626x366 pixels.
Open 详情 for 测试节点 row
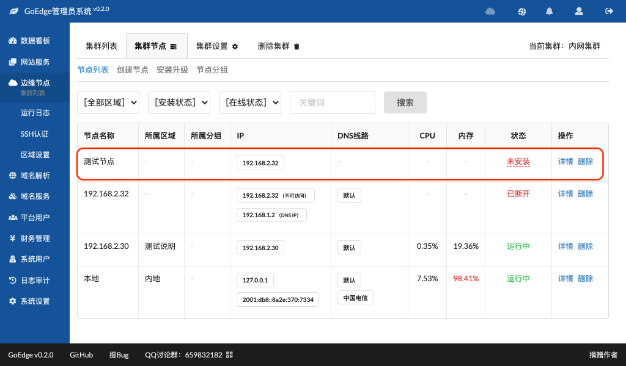[565, 161]
